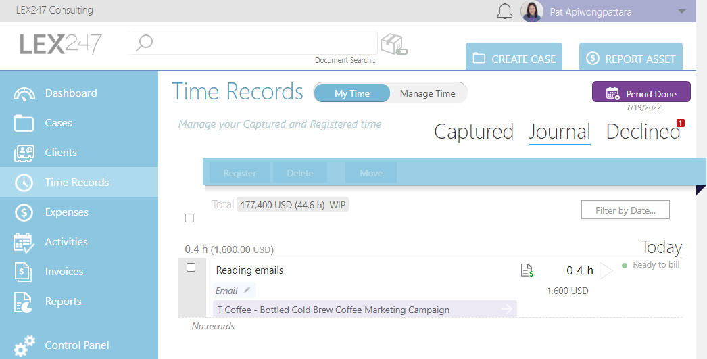Click the Reports chart icon

(23, 302)
